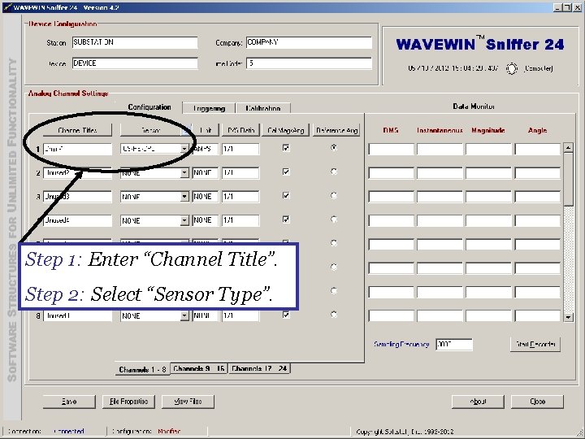Click the channel 1 RMS data monitor field
Screen dimensions: 585x439
coord(391,149)
